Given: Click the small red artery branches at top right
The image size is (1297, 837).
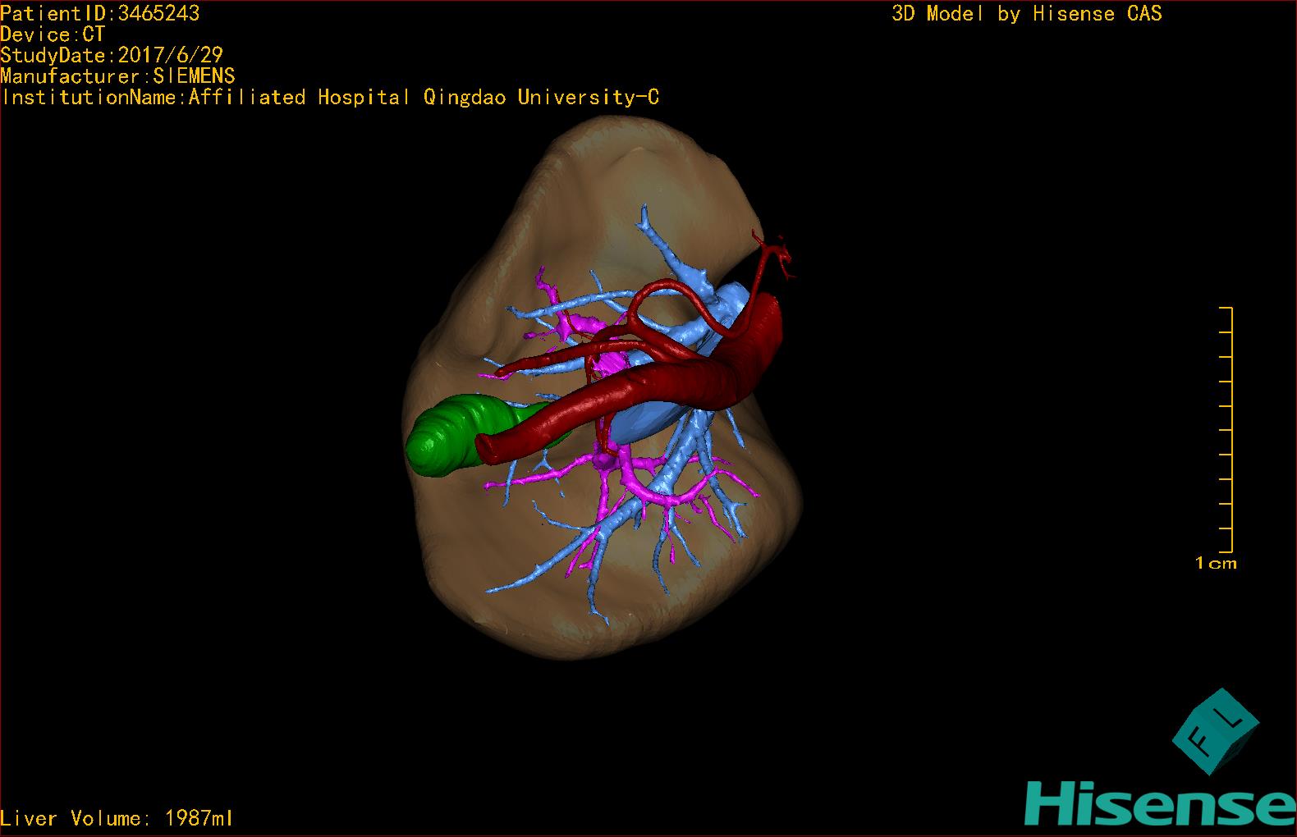Looking at the screenshot, I should pyautogui.click(x=776, y=250).
